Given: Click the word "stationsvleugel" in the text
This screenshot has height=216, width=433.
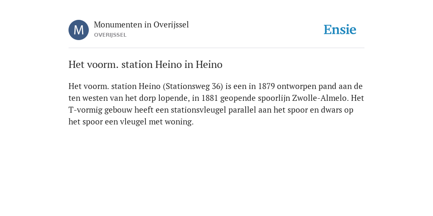Looking at the screenshot, I should [x=199, y=110].
